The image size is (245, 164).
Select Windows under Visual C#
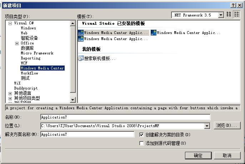[29, 28]
